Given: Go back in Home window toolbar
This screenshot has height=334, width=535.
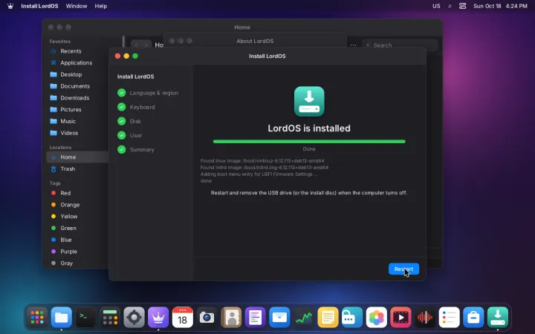Looking at the screenshot, I should point(136,45).
